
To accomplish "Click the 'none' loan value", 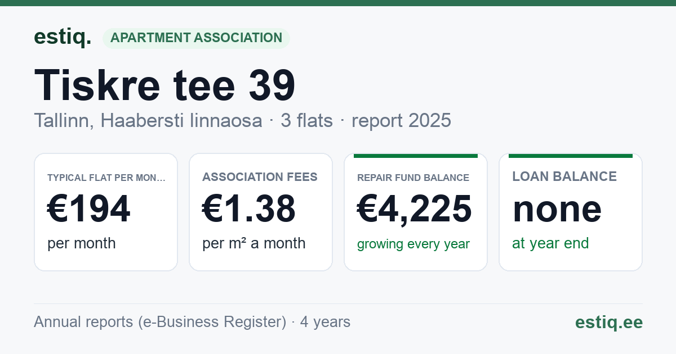I will coord(557,208).
